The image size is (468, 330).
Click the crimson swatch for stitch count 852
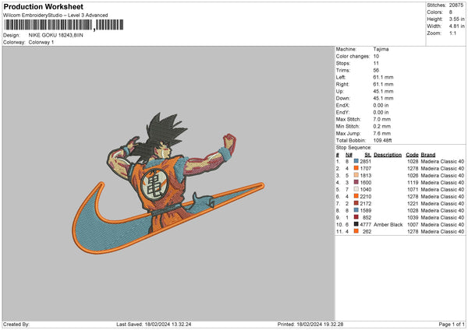pyautogui.click(x=356, y=217)
